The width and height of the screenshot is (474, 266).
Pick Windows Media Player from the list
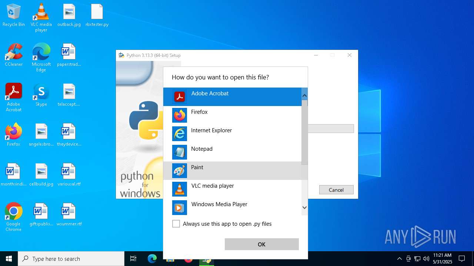coord(233,208)
